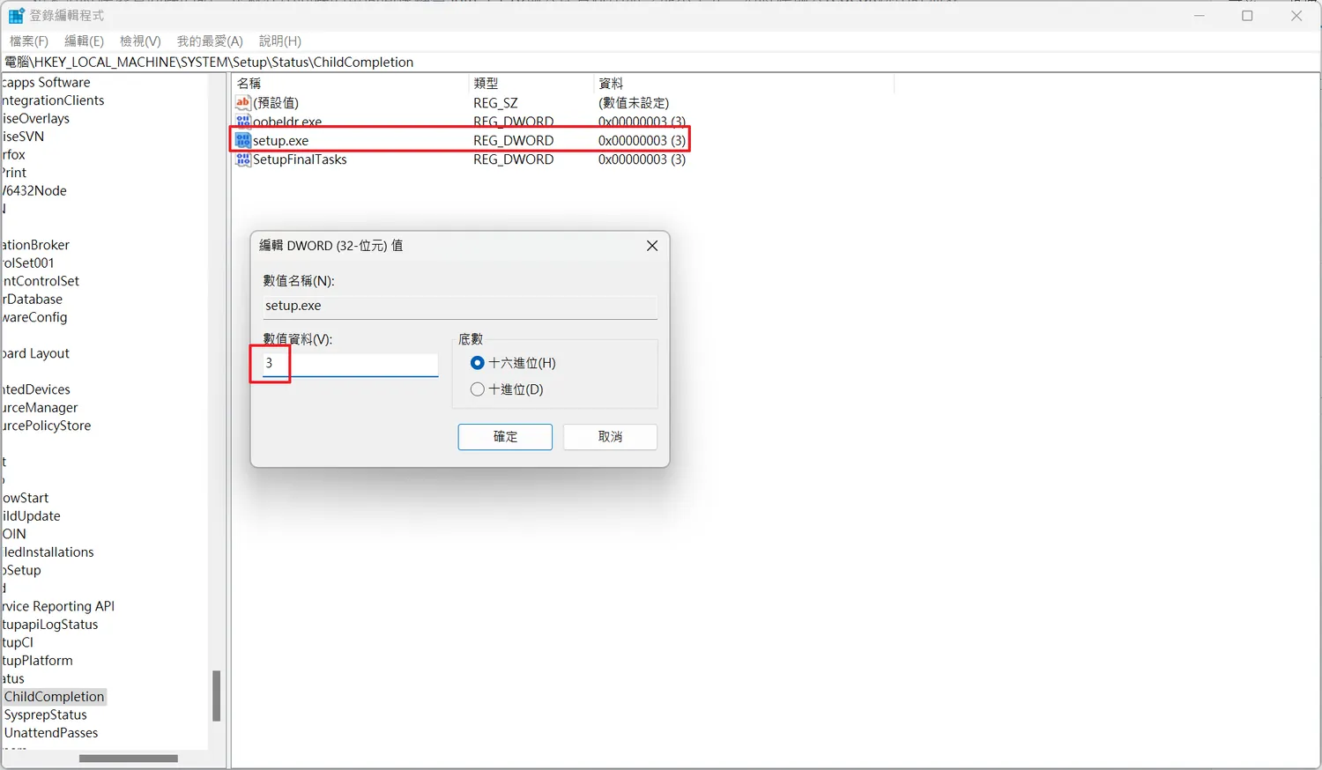The height and width of the screenshot is (770, 1322).
Task: Open the 編輯(E) menu
Action: (x=84, y=41)
